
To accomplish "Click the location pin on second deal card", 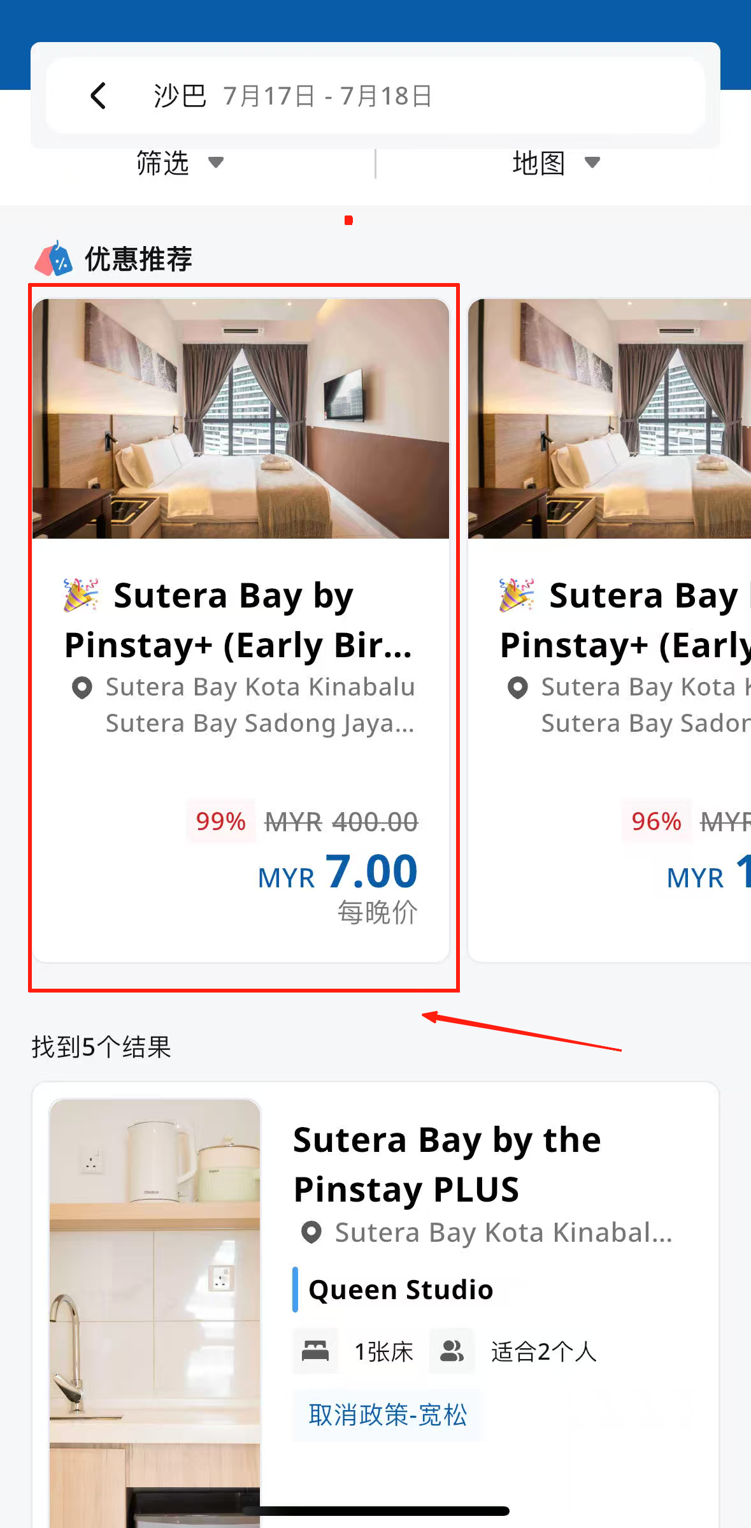I will coord(518,688).
